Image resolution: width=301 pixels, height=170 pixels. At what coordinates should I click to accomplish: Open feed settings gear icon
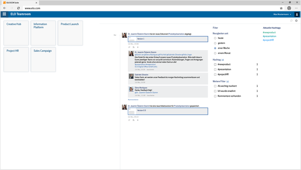pyautogui.click(x=296, y=21)
